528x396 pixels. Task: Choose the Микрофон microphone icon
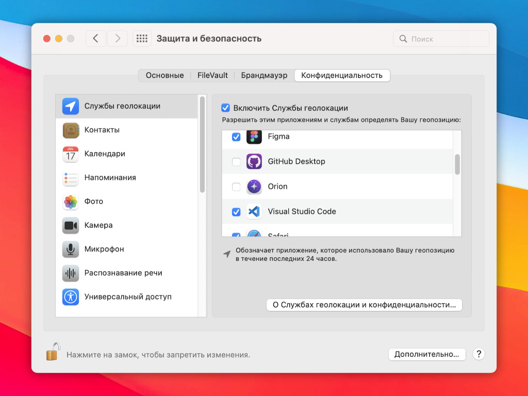[x=71, y=249]
